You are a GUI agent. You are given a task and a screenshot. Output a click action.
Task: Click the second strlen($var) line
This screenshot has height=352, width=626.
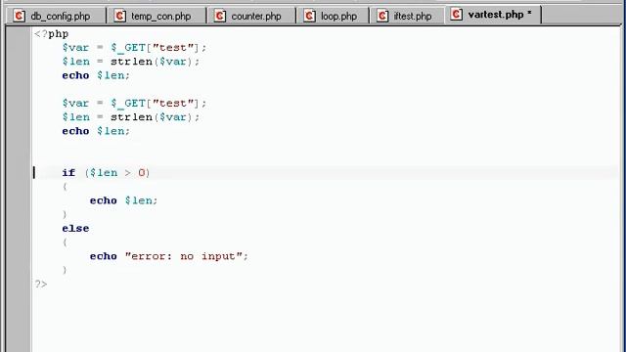(130, 117)
